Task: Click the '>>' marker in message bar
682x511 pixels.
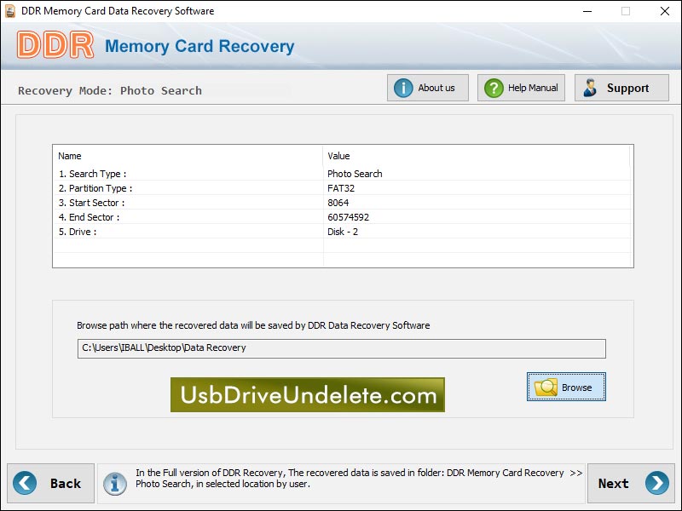Action: tap(576, 473)
